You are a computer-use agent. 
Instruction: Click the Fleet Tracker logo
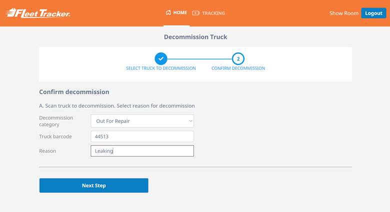coord(38,13)
